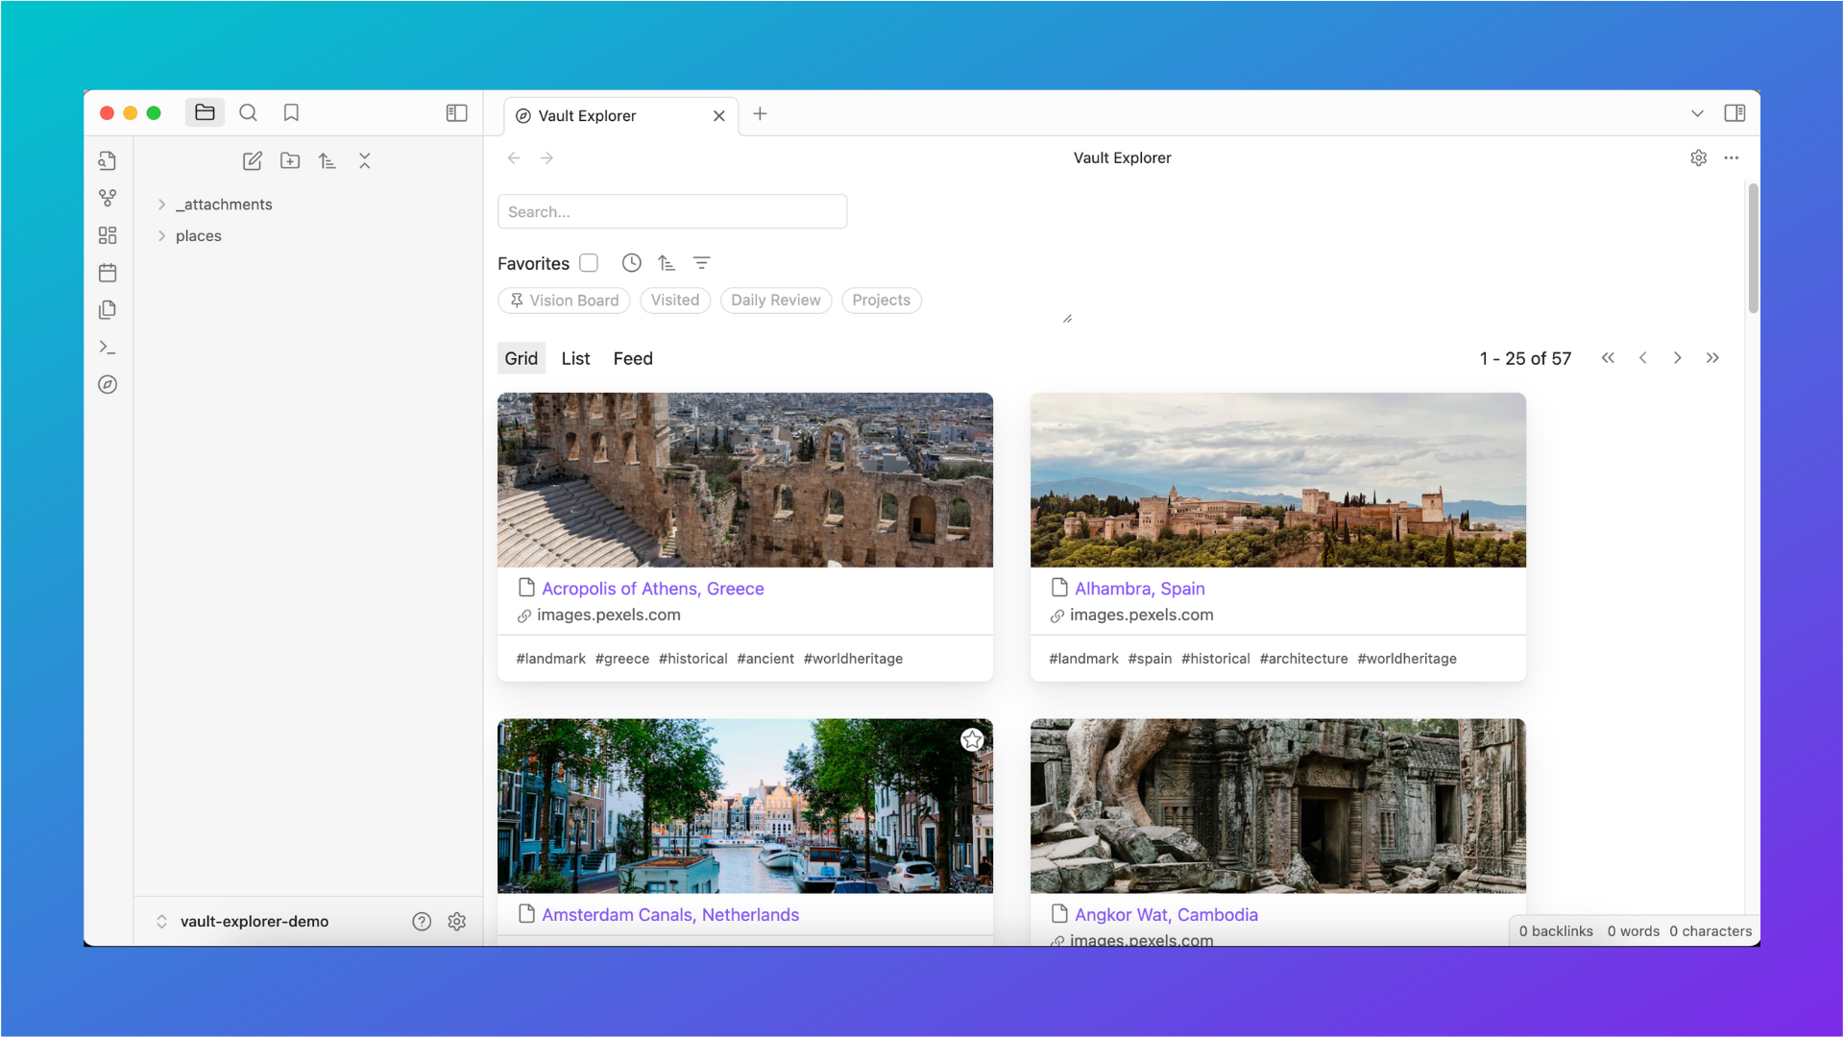Open the canvas ribbon icon

(108, 235)
